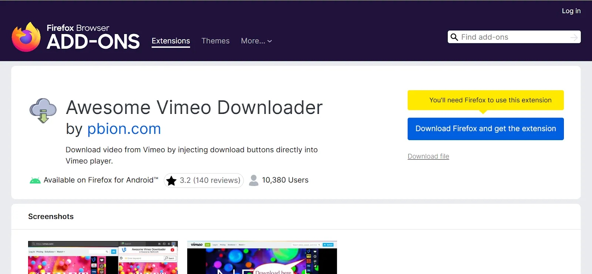
Task: Focus the Find add-ons search field
Action: pyautogui.click(x=514, y=37)
